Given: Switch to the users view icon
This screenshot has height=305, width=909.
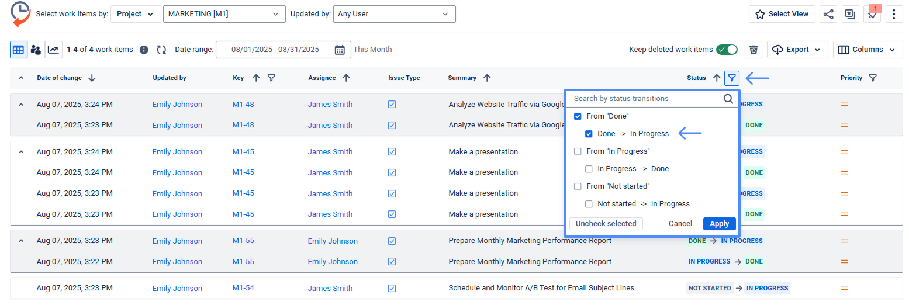Looking at the screenshot, I should 36,50.
